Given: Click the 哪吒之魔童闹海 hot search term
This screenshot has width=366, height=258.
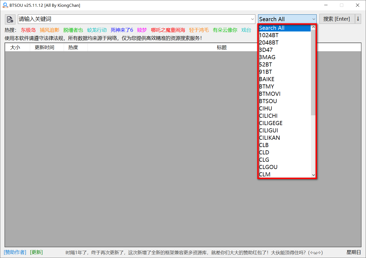Looking at the screenshot, I should pyautogui.click(x=168, y=30).
